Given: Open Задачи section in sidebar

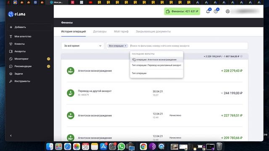Looking at the screenshot, I should [18, 74].
